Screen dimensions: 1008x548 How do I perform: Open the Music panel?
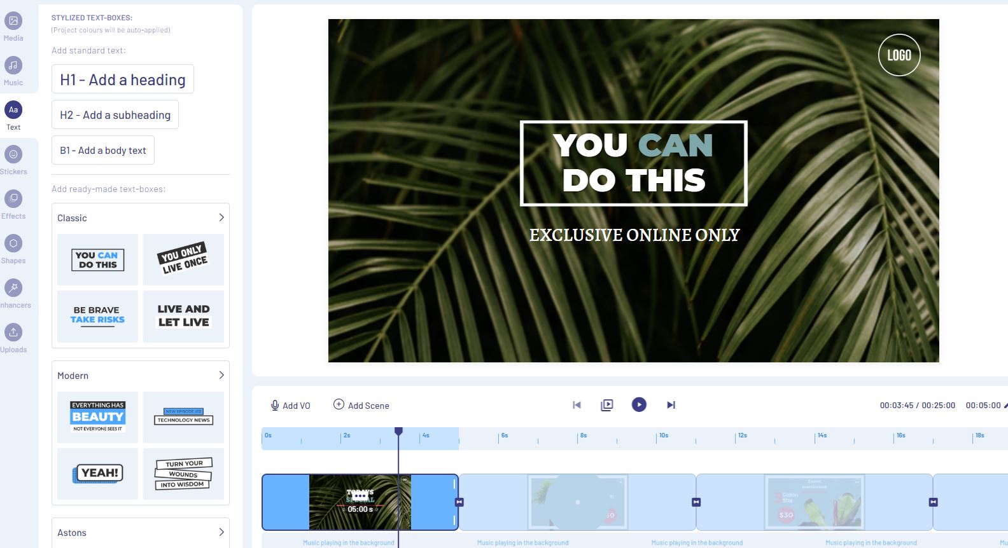(x=13, y=66)
